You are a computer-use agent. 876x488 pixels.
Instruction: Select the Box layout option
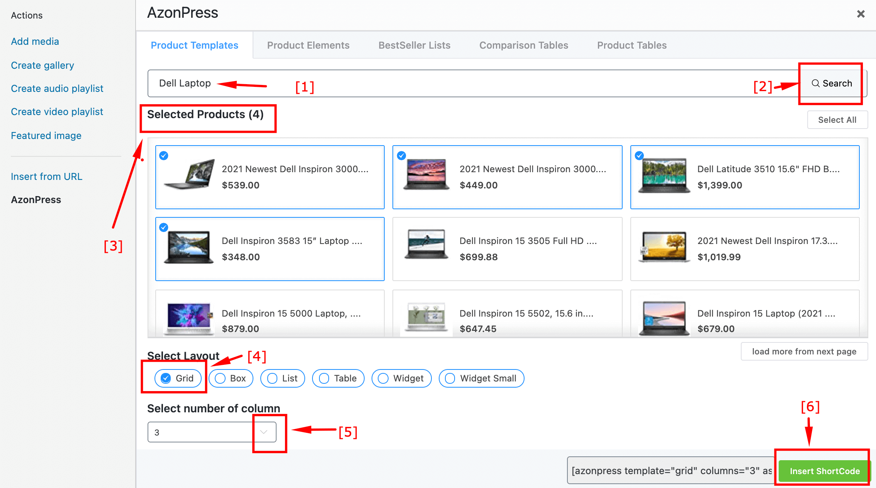(231, 378)
